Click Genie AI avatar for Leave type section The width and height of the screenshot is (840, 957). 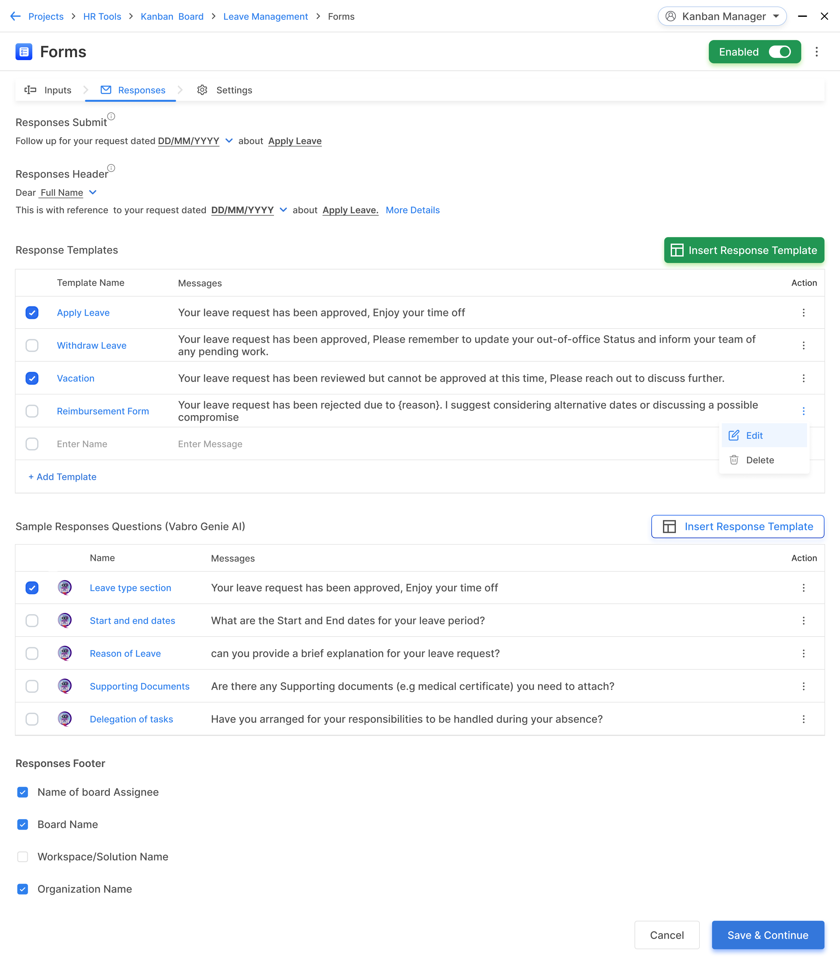coord(65,588)
